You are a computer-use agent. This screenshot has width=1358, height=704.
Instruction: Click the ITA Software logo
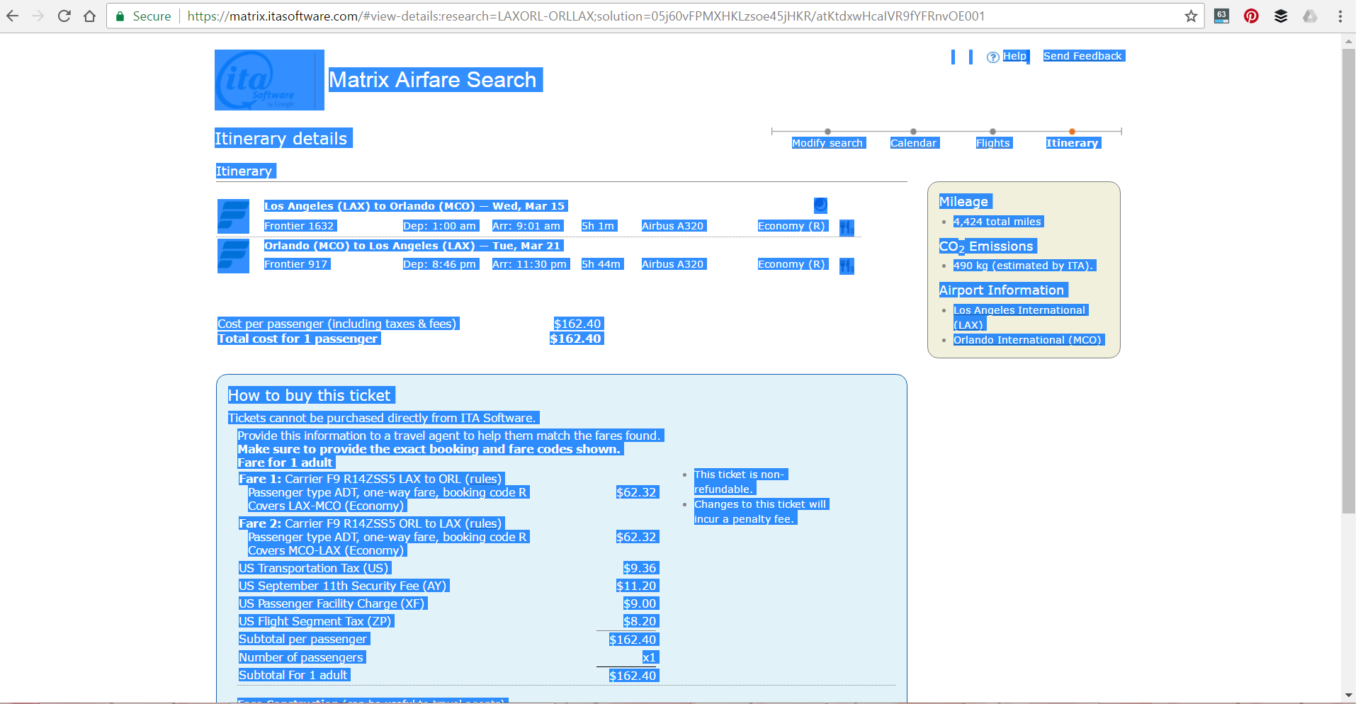(268, 79)
